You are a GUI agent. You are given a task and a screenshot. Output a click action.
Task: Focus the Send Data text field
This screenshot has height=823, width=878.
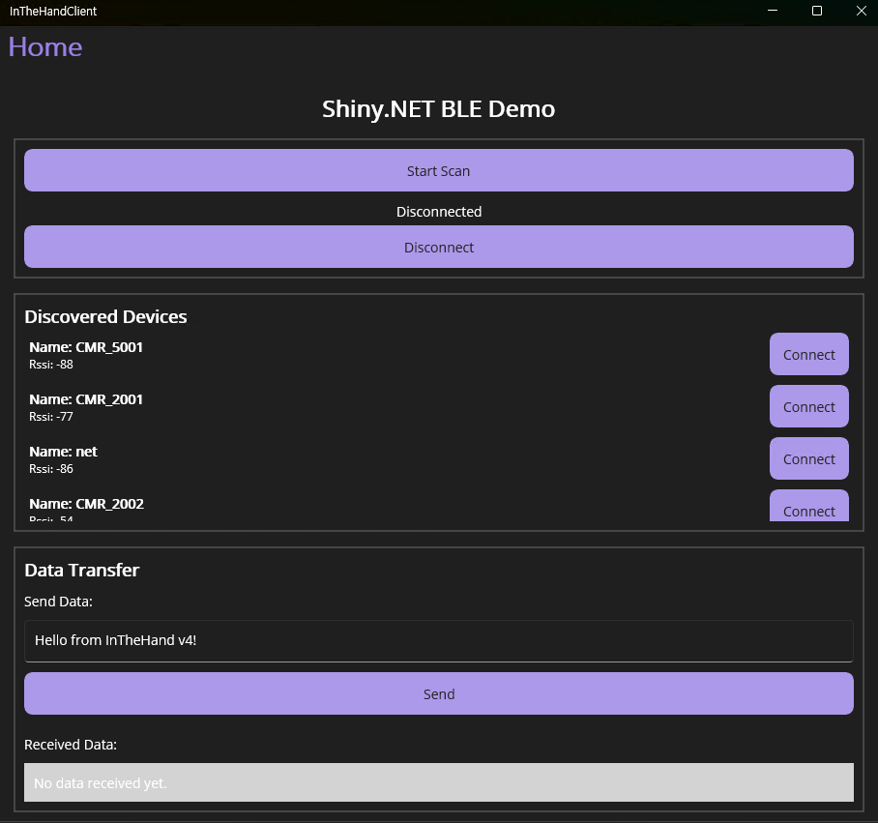click(x=438, y=641)
